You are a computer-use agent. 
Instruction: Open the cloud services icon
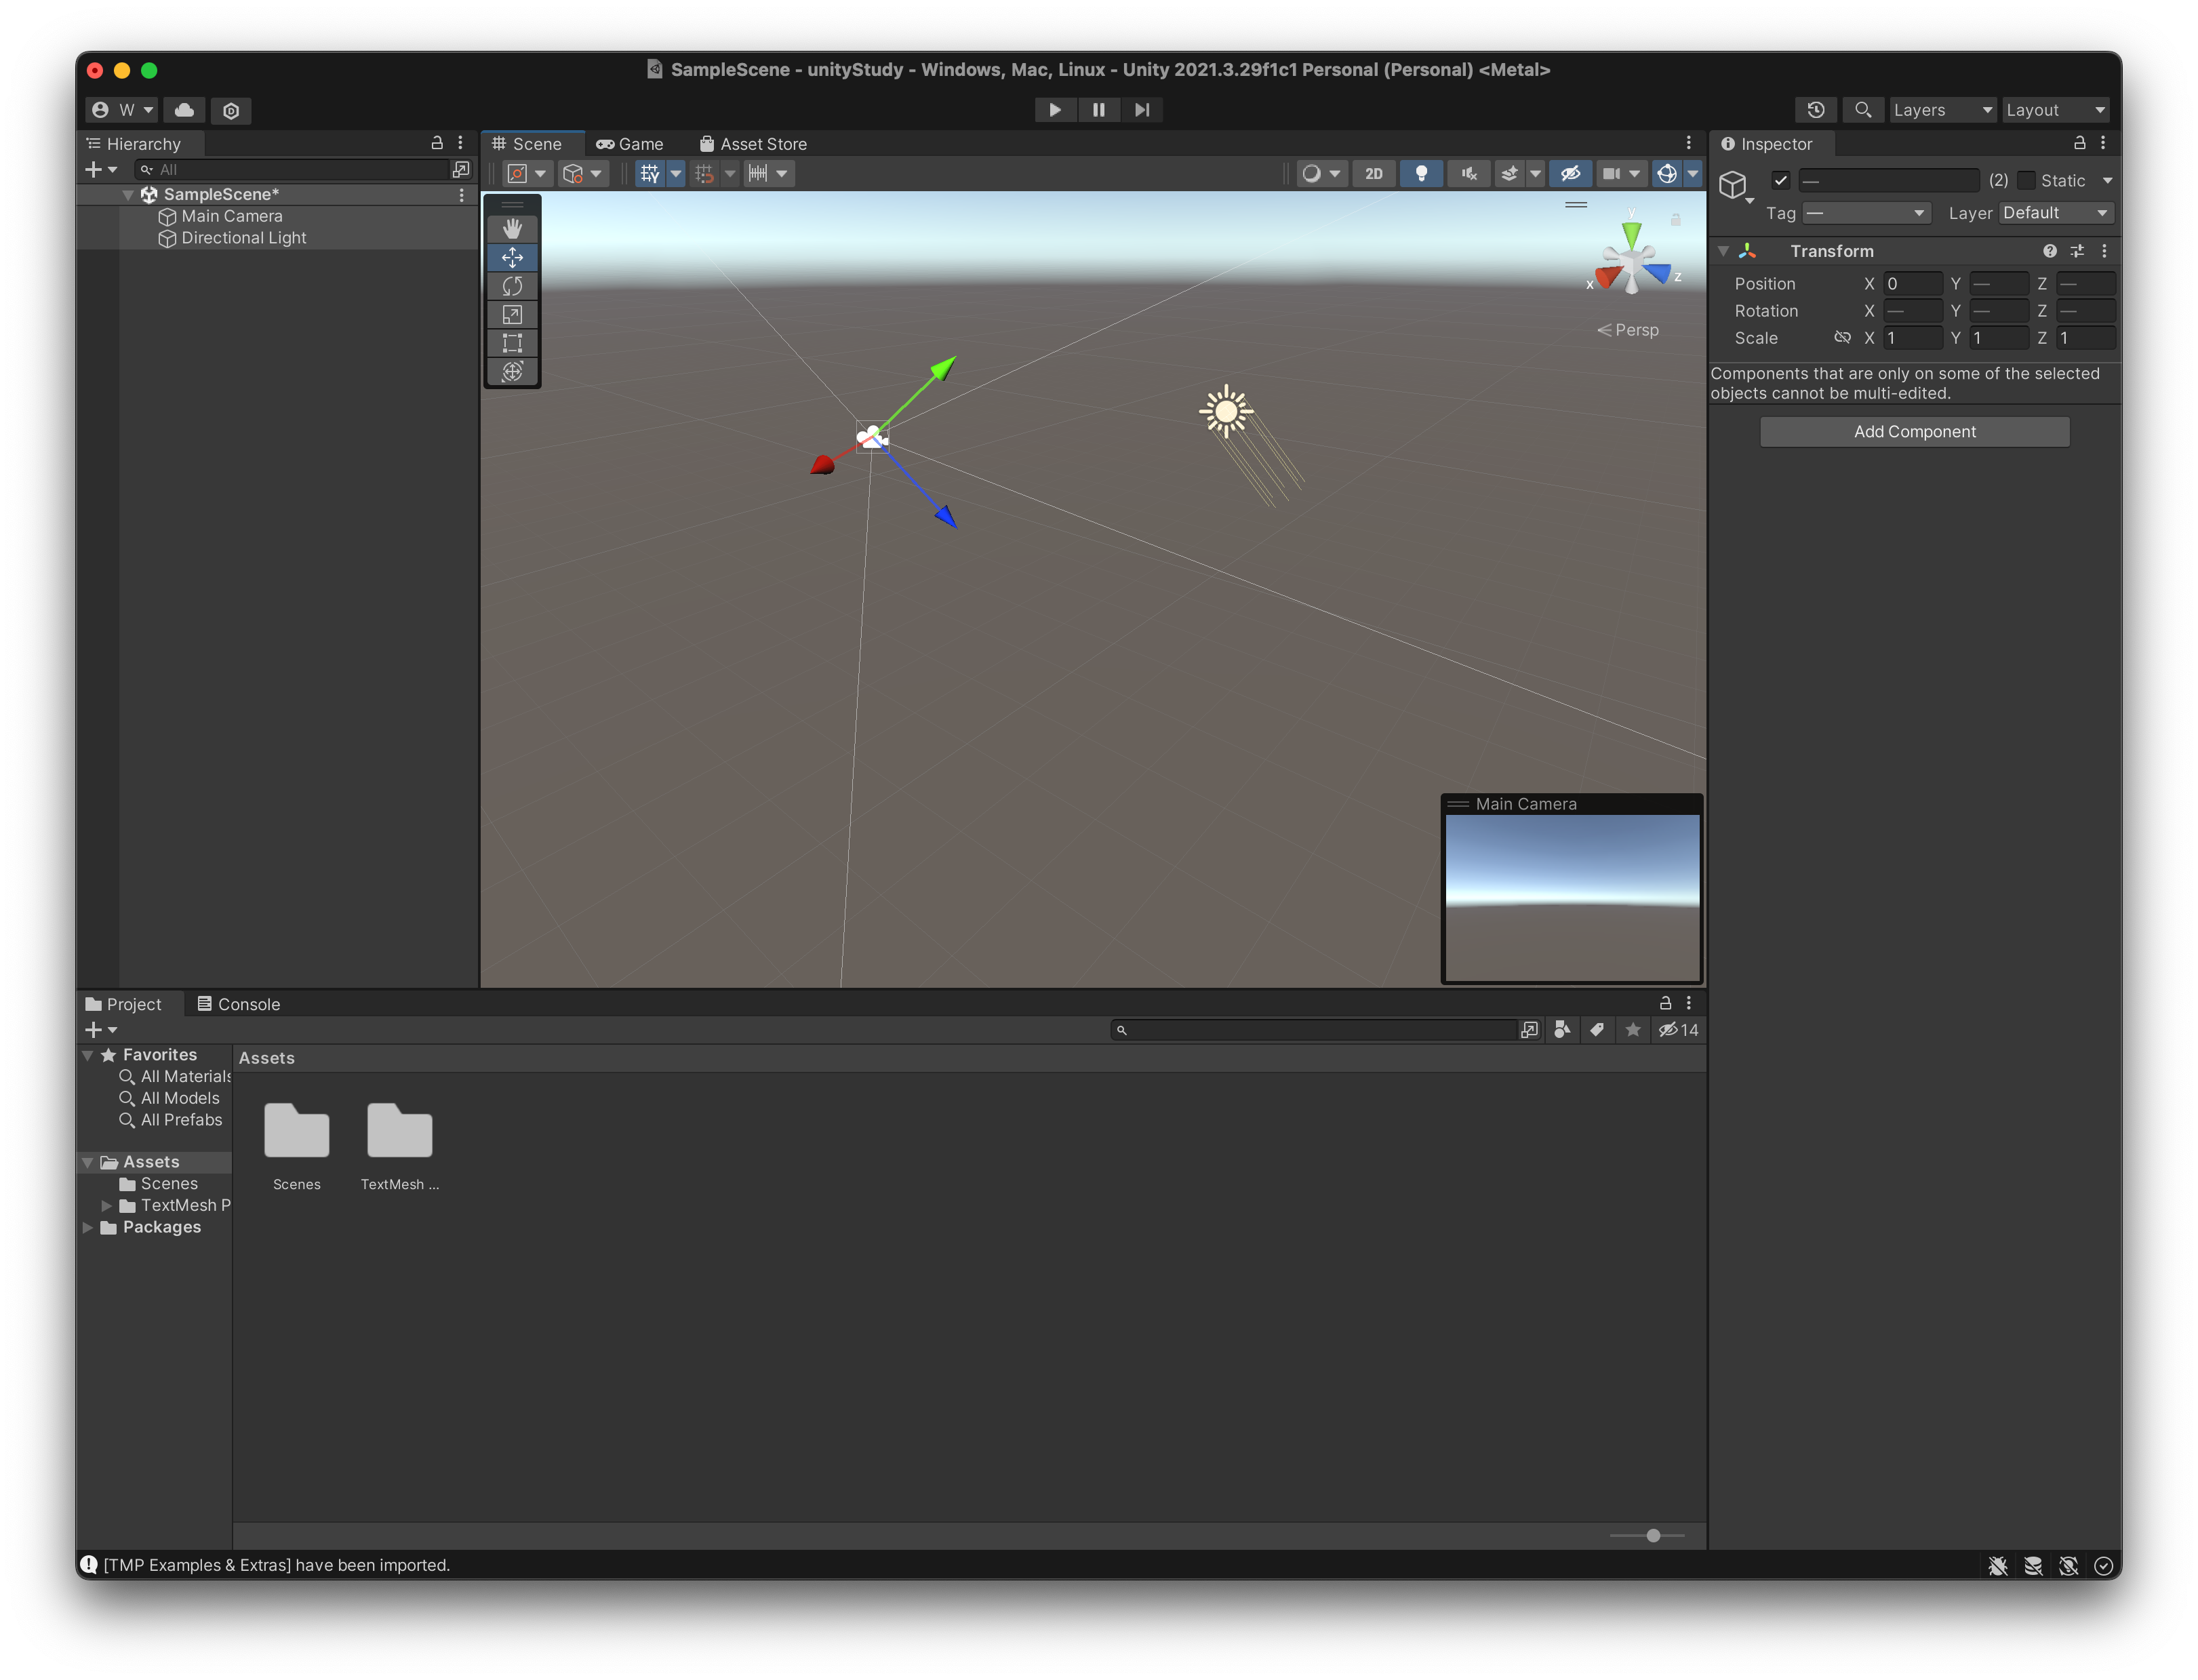185,110
